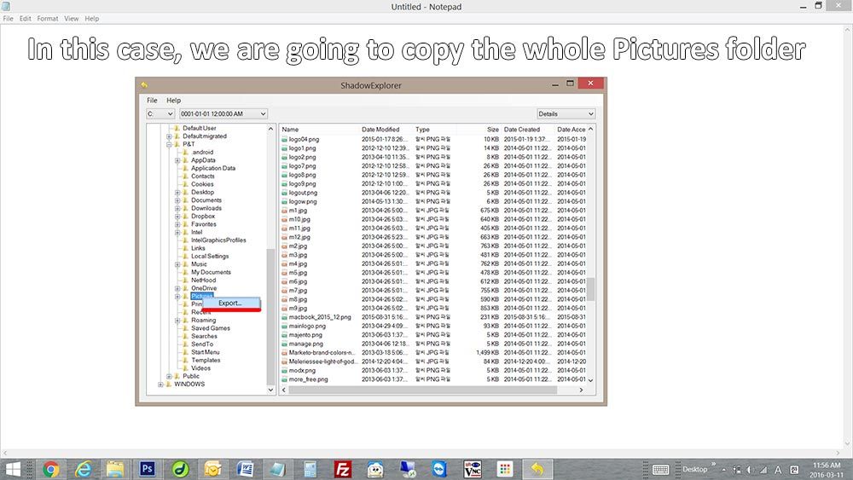Click the m1.jpg file icon
Screen dimensions: 853x480
(x=285, y=211)
